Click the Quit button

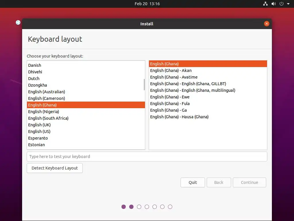193,182
